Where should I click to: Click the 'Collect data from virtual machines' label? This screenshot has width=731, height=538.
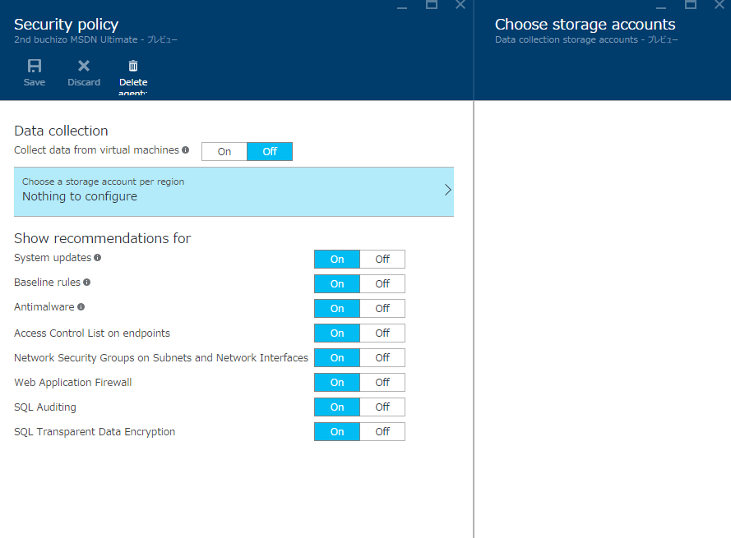click(x=96, y=150)
